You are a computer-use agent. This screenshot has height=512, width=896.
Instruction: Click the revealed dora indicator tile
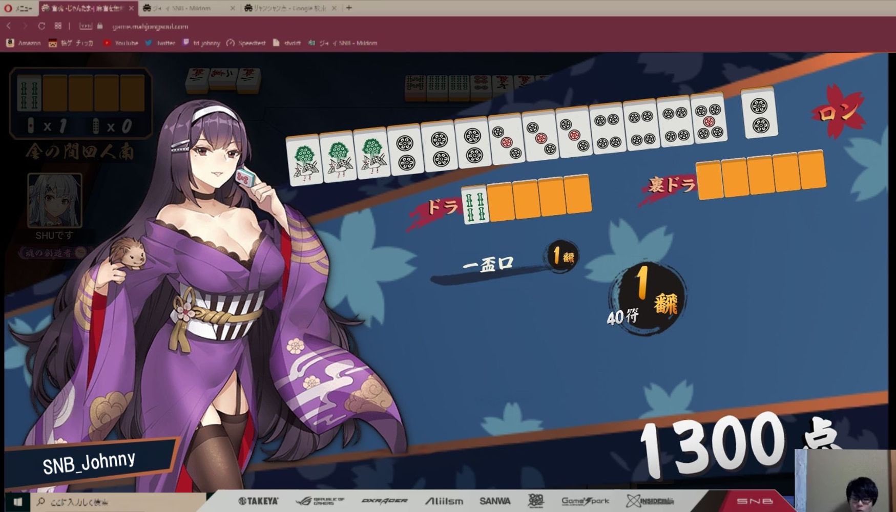tap(475, 205)
